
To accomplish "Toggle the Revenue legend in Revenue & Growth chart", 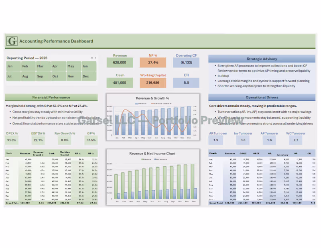I will click(x=141, y=104).
